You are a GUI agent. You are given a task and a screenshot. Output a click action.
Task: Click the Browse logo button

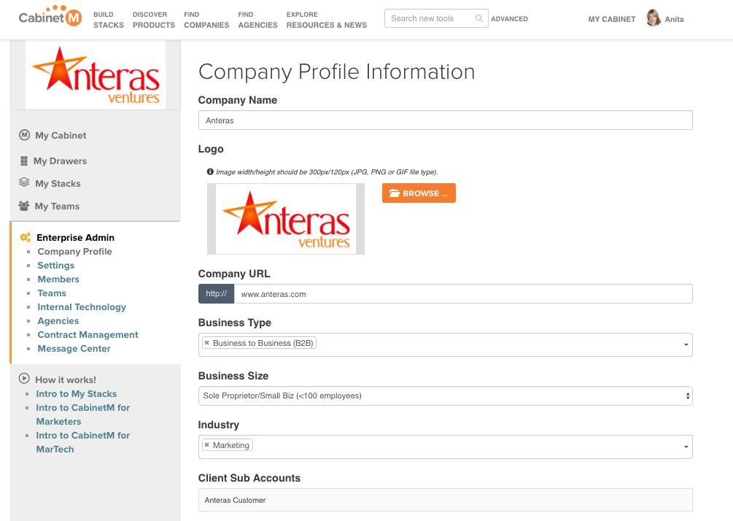click(x=419, y=193)
